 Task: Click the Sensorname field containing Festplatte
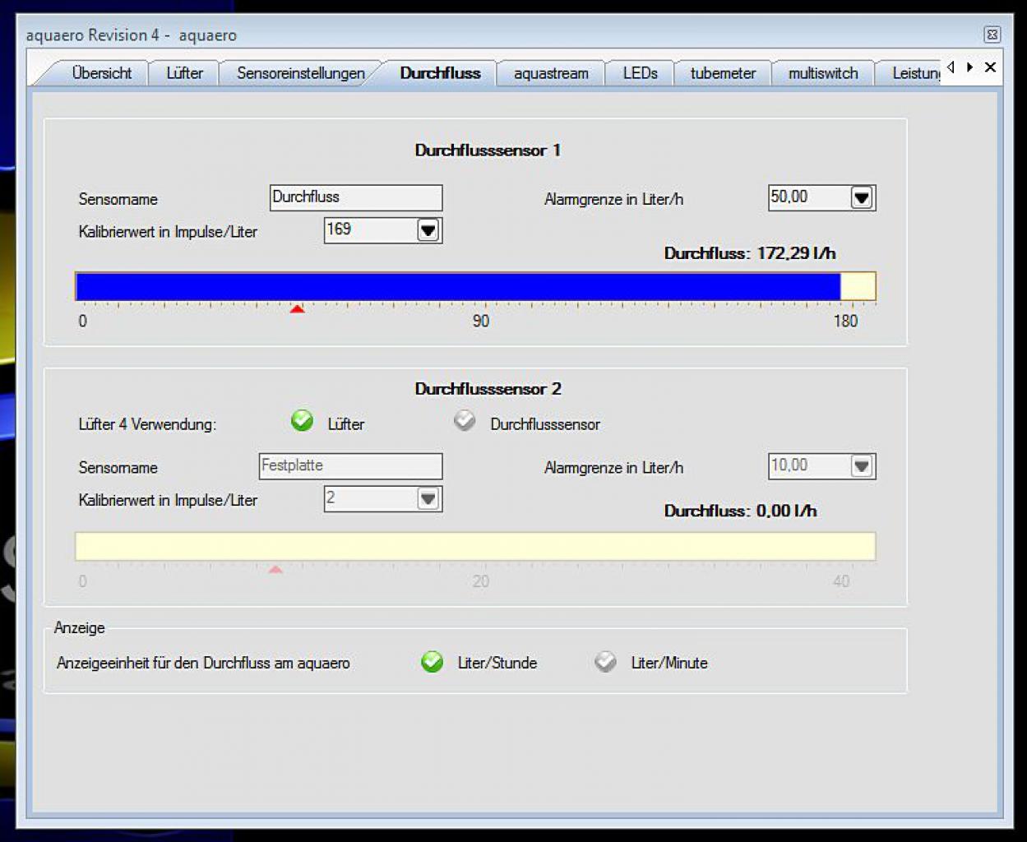tap(350, 466)
